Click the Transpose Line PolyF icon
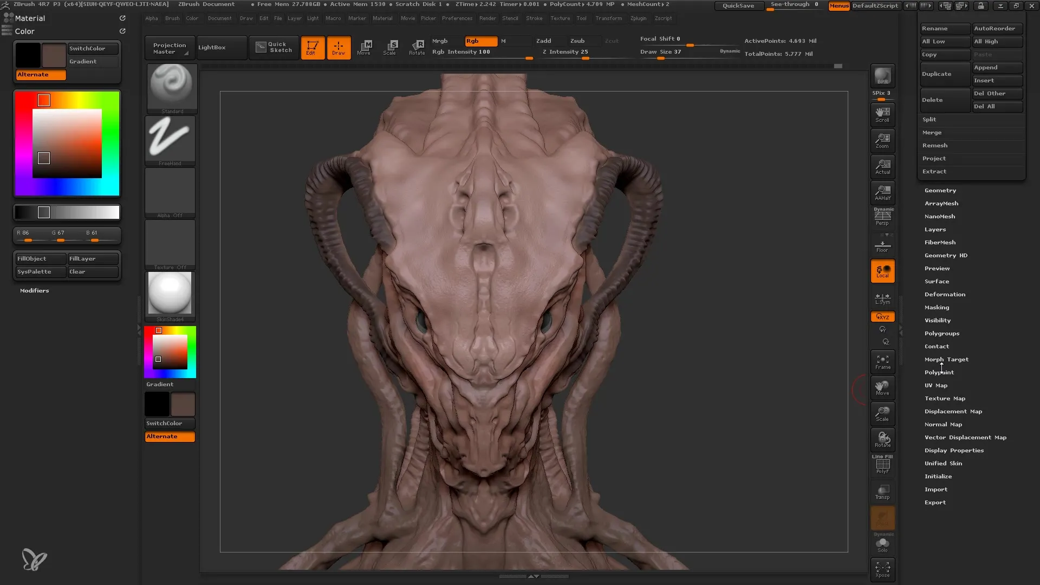This screenshot has height=585, width=1040. (883, 465)
